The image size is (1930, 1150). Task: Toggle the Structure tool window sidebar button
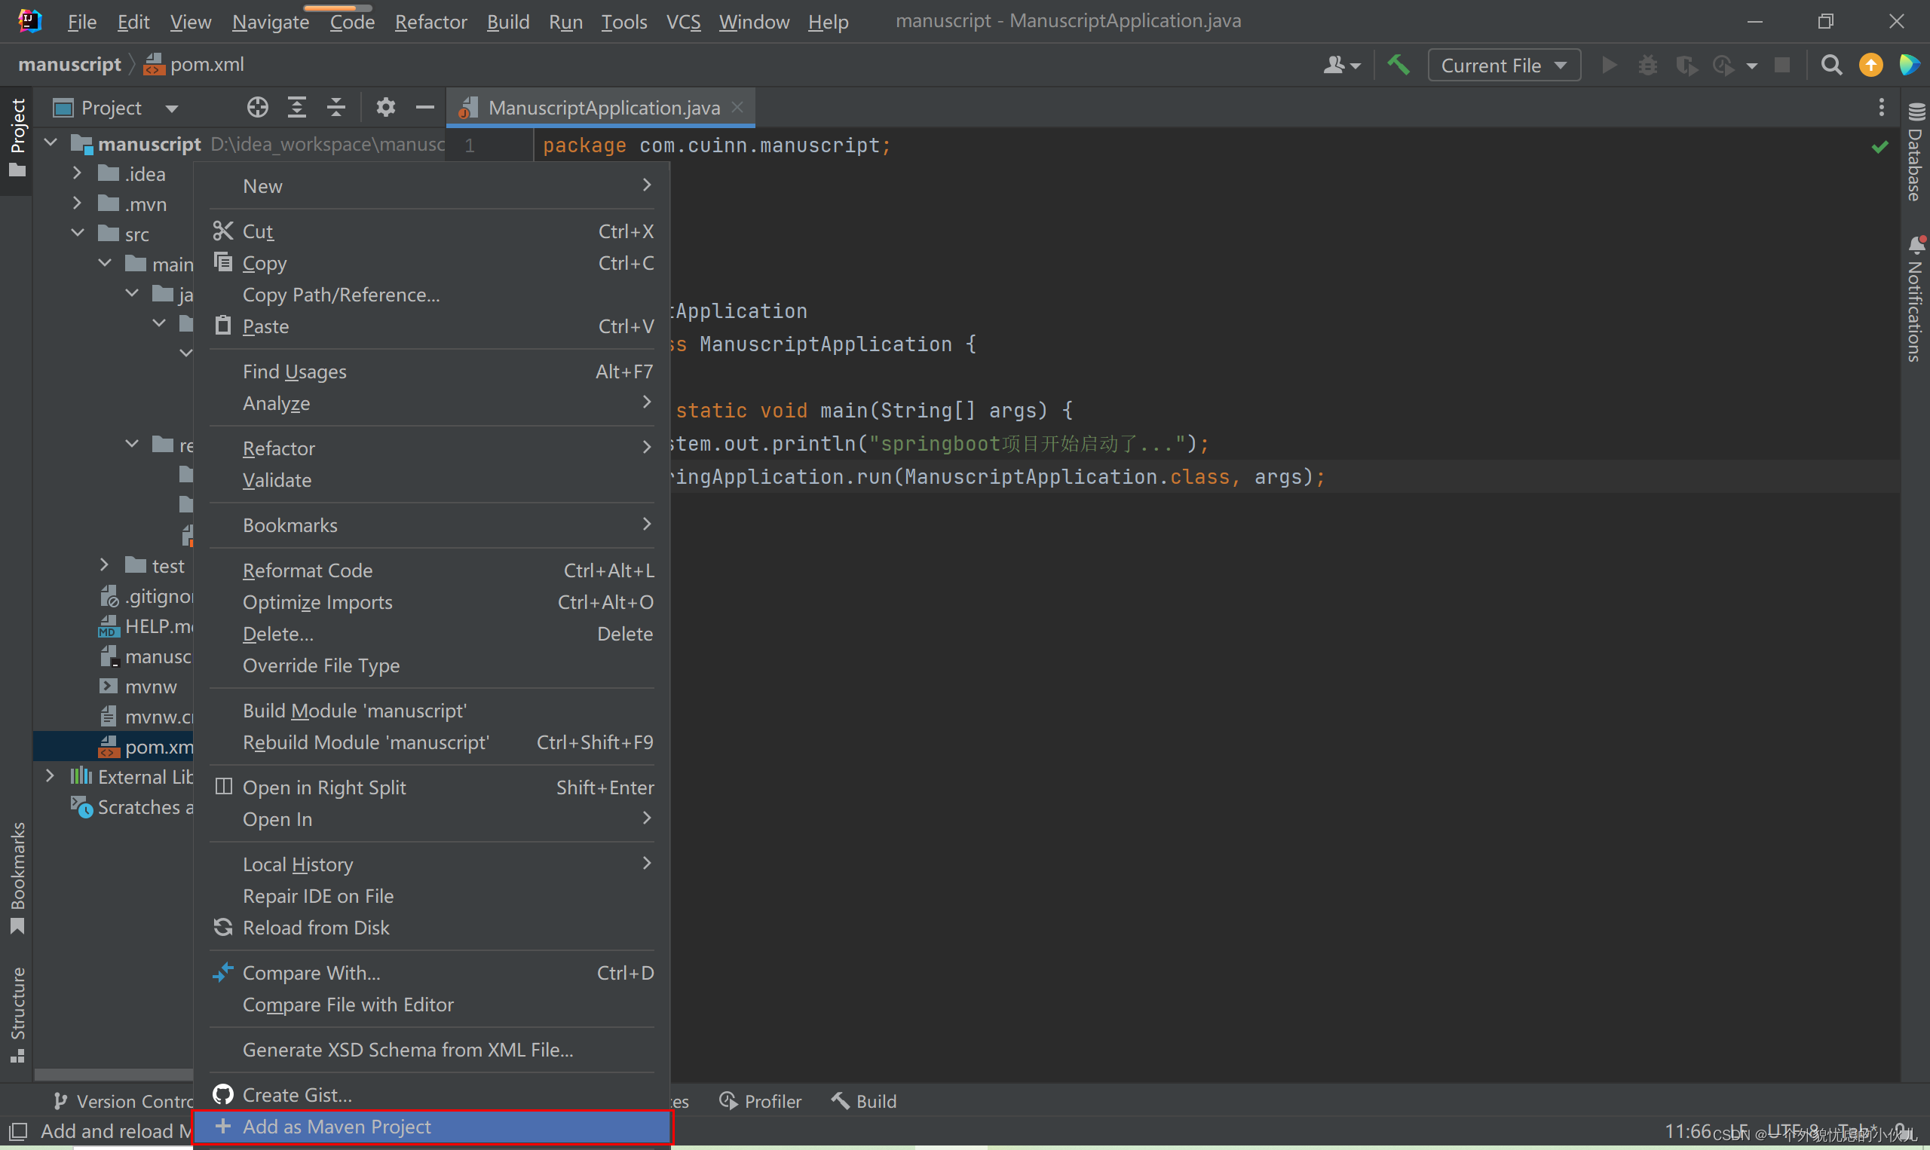tap(17, 1014)
